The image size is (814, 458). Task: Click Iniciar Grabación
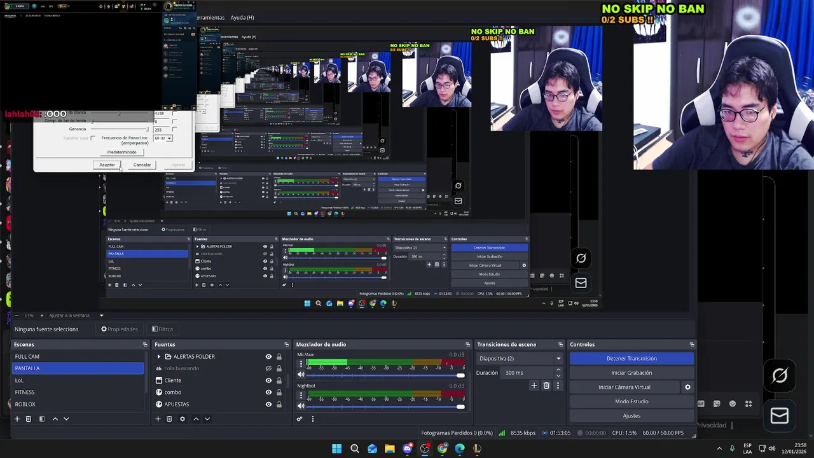pos(631,373)
